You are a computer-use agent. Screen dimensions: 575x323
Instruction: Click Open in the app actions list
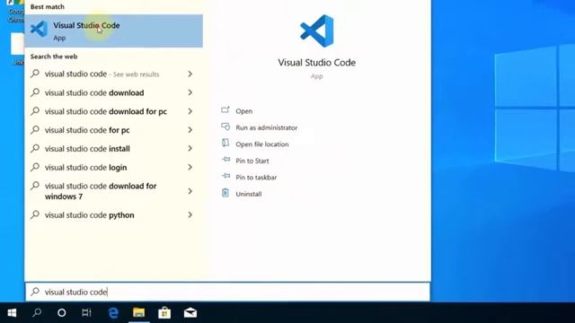[243, 111]
